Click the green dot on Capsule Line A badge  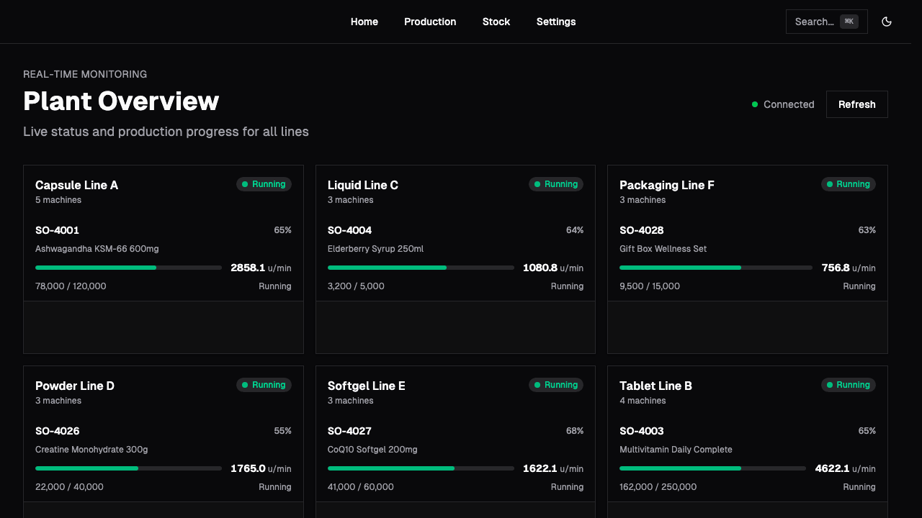[246, 183]
